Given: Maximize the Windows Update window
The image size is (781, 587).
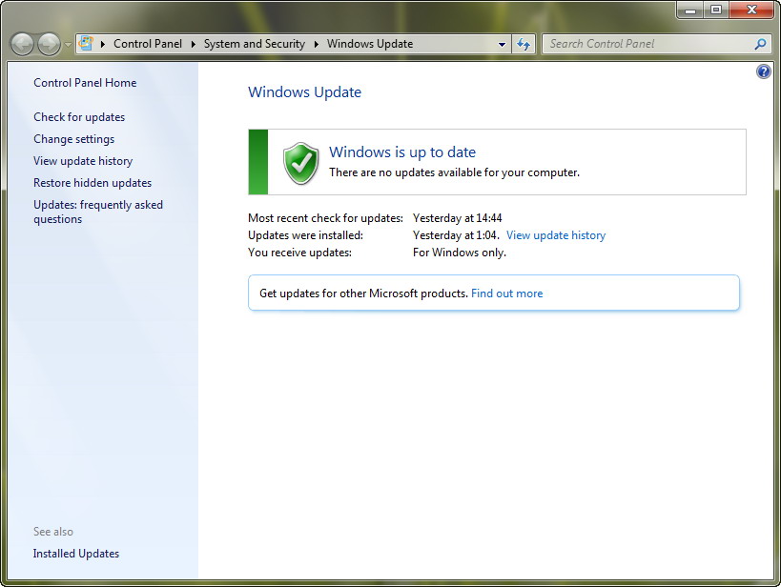Looking at the screenshot, I should 716,10.
